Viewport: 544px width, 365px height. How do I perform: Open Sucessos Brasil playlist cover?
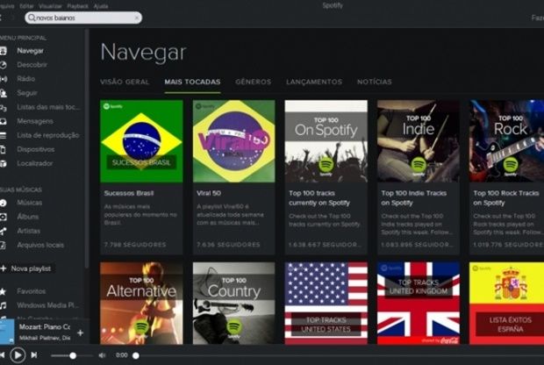(x=141, y=141)
